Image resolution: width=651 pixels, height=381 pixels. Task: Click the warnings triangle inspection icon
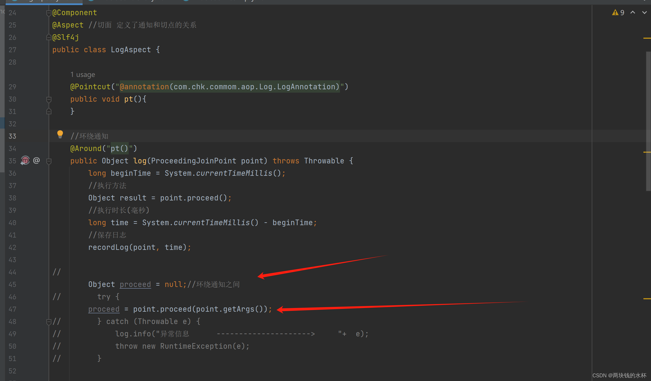click(615, 13)
